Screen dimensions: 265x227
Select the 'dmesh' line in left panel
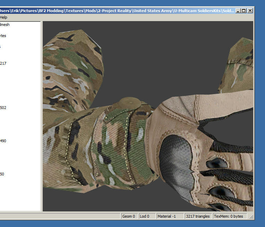(5, 25)
